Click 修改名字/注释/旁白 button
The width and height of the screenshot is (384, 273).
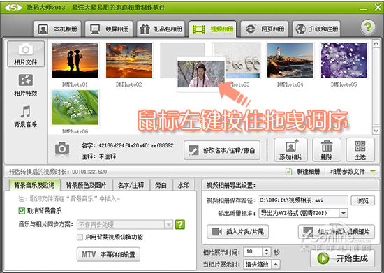click(x=222, y=150)
